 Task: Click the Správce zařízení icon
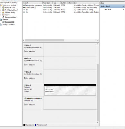click(4, 17)
